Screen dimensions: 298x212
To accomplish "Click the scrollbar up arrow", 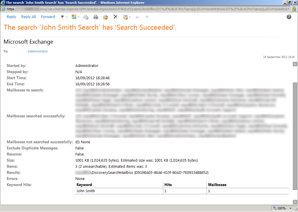I will (x=295, y=64).
